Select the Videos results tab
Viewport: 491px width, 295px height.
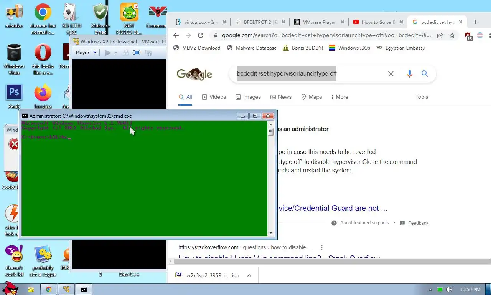pyautogui.click(x=214, y=97)
